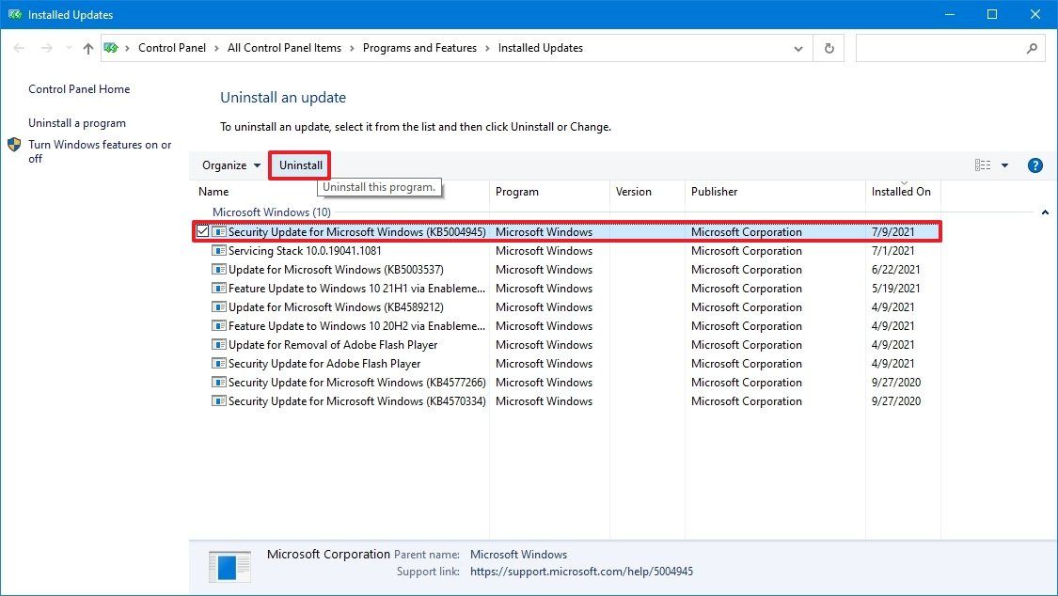The image size is (1058, 596).
Task: Select Feature Update to Windows 10 21H1
Action: pos(566,288)
